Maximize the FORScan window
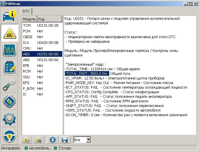 tap(190, 4)
